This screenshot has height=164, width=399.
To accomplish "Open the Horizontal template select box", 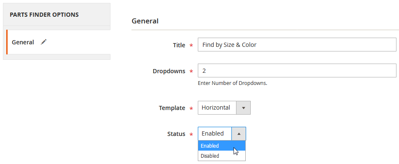I will pyautogui.click(x=224, y=108).
